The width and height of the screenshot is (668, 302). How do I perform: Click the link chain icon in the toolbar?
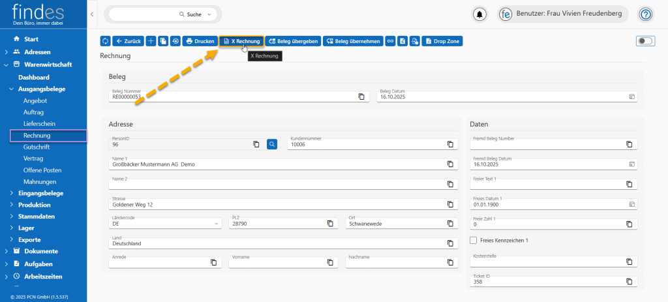pos(390,41)
